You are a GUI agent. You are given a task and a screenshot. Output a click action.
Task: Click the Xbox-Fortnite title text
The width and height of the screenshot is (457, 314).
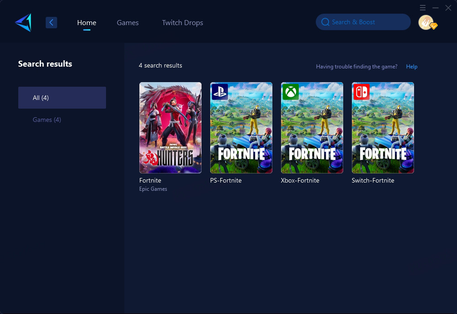pyautogui.click(x=300, y=180)
